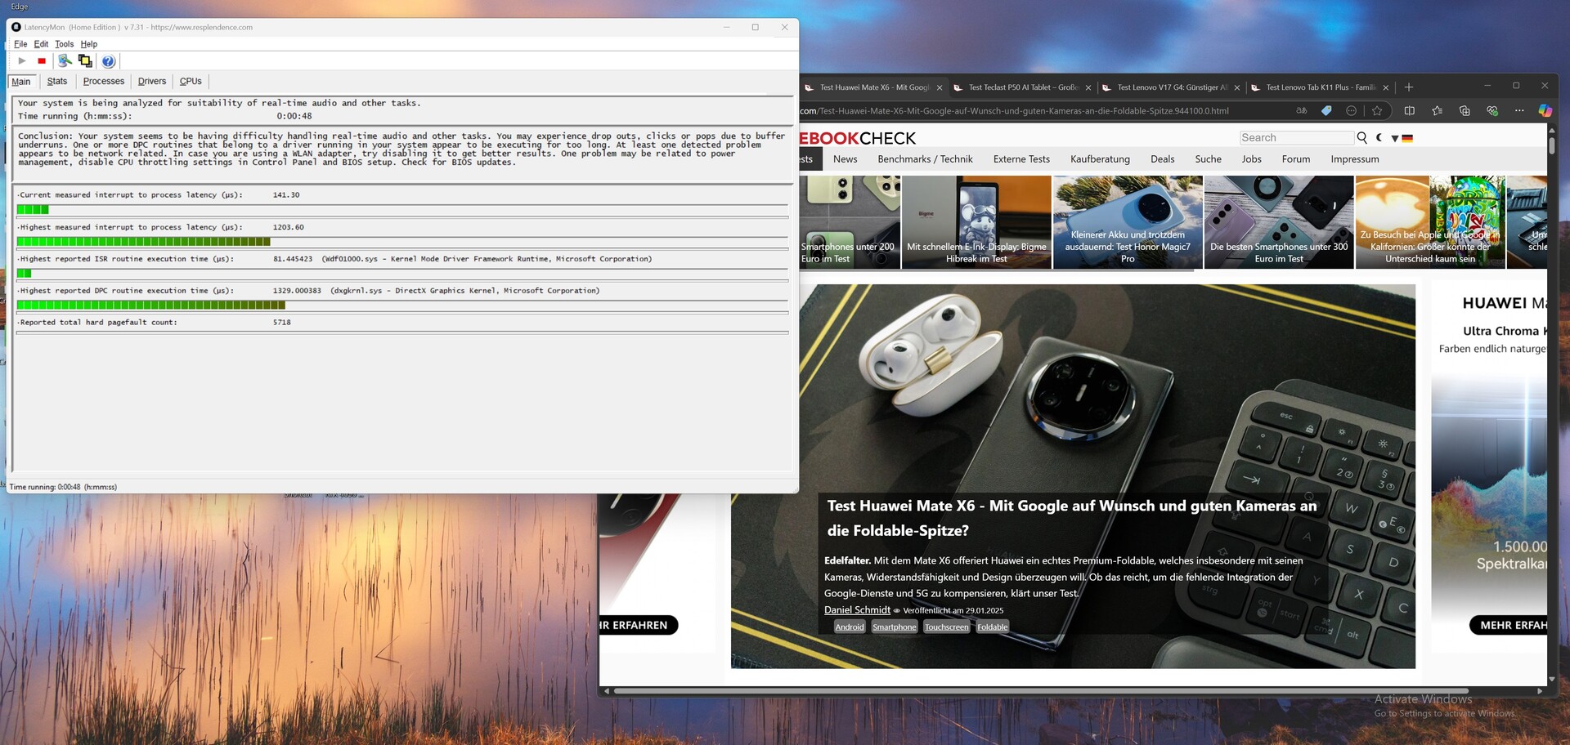Open Impressum navigation item
This screenshot has height=745, width=1570.
(x=1355, y=159)
